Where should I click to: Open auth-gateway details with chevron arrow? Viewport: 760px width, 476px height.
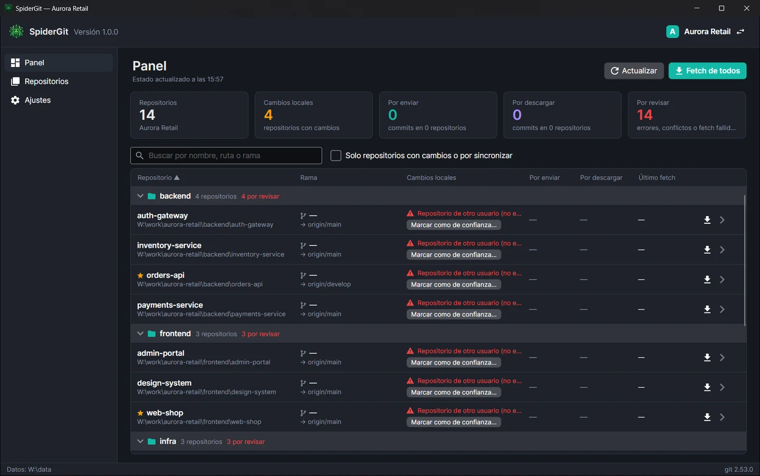tap(723, 220)
